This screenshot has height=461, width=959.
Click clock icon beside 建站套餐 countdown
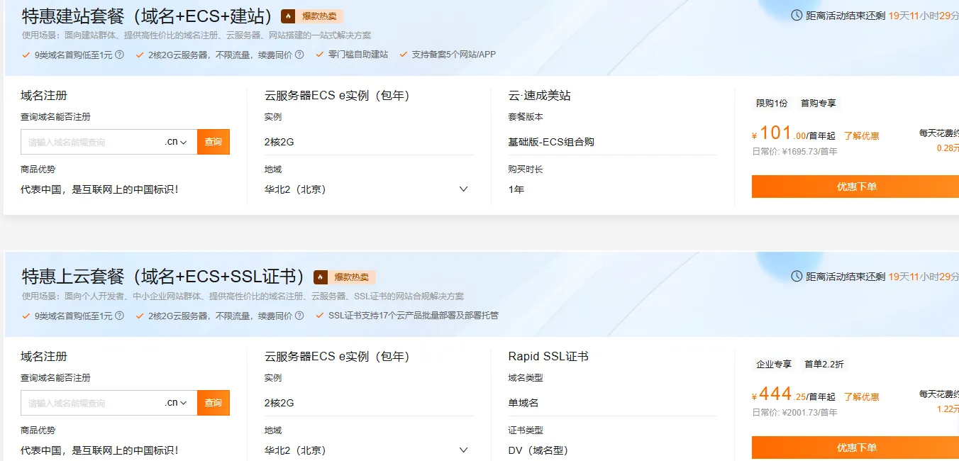pyautogui.click(x=797, y=15)
